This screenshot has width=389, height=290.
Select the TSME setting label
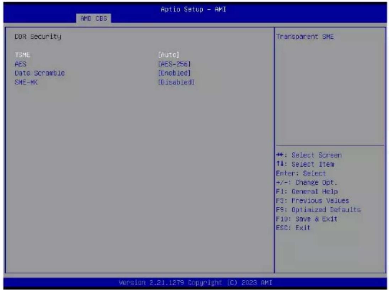click(x=23, y=55)
